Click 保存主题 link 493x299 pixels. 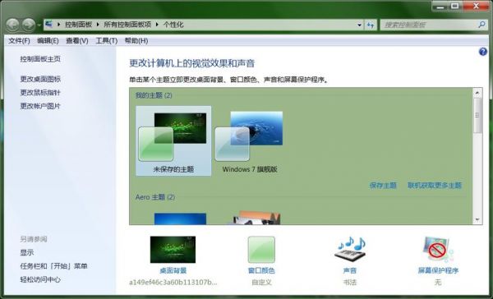coord(383,186)
